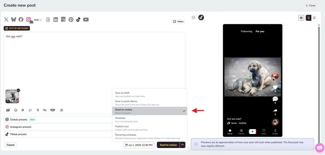Toggle the arrow next to Send to review
This screenshot has height=155, width=325.
(x=182, y=145)
